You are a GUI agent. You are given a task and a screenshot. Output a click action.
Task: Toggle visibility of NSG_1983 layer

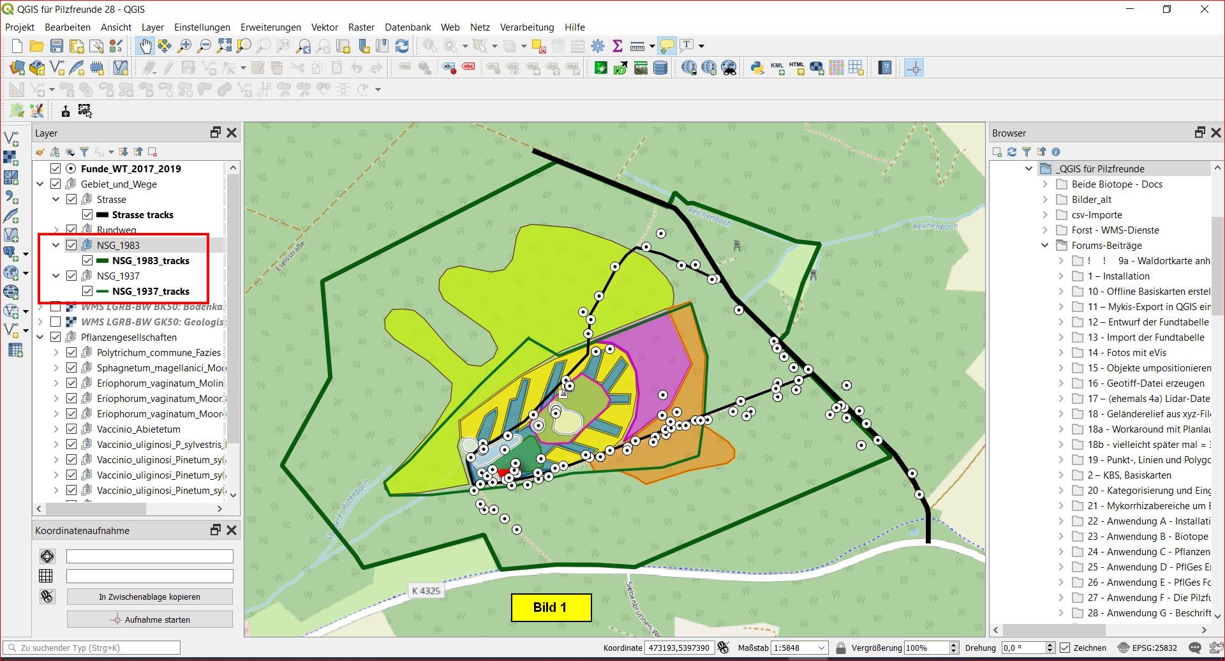(x=71, y=245)
